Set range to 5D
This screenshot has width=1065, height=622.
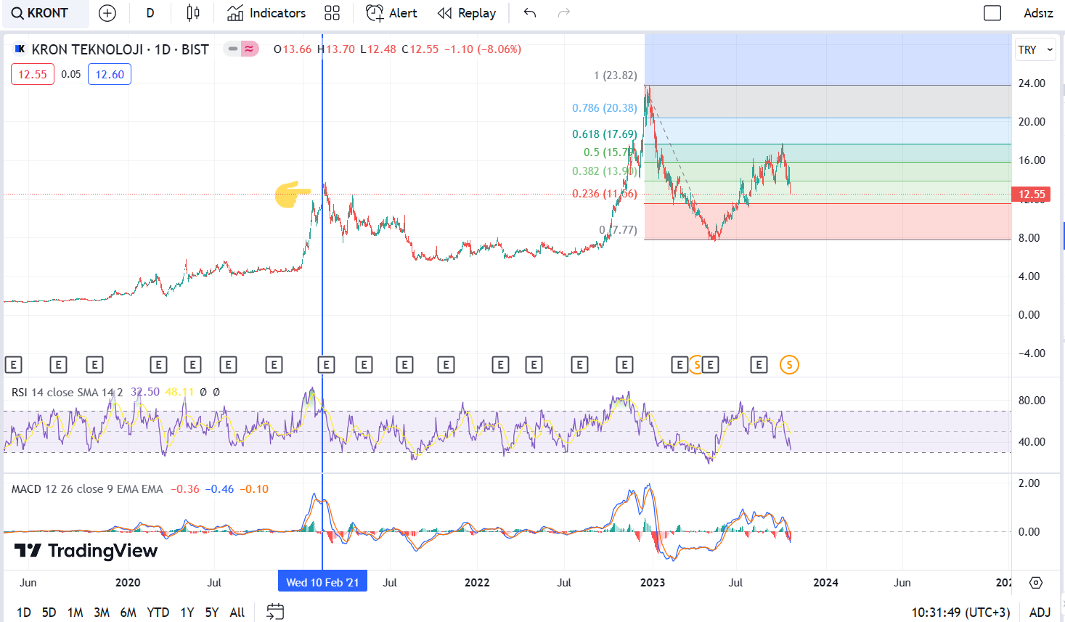pyautogui.click(x=49, y=613)
